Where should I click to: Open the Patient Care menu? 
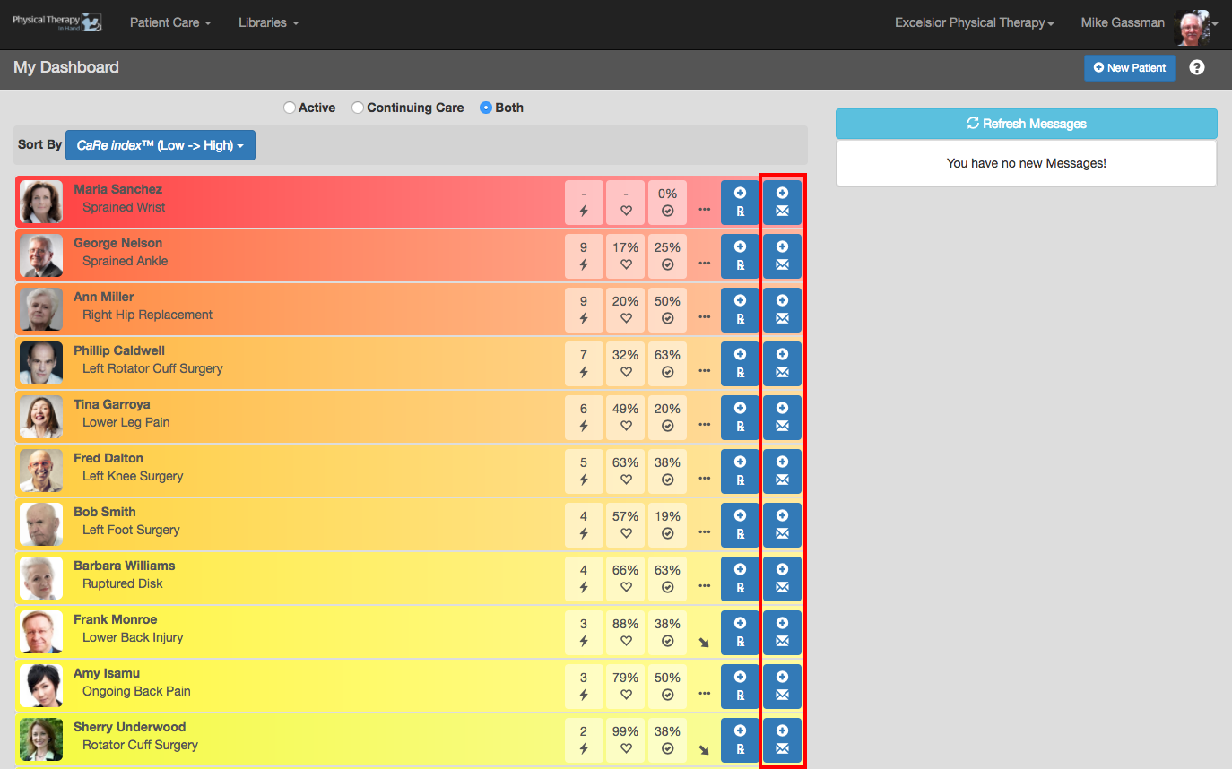click(170, 22)
